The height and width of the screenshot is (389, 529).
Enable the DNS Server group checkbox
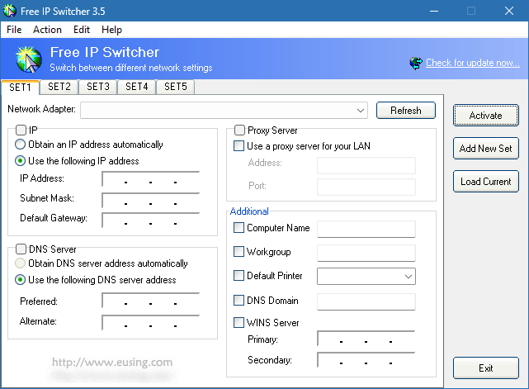click(21, 249)
